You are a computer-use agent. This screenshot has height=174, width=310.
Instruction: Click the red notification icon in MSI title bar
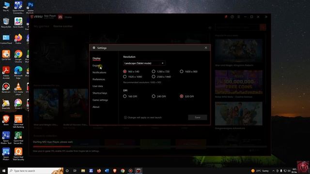(226, 17)
